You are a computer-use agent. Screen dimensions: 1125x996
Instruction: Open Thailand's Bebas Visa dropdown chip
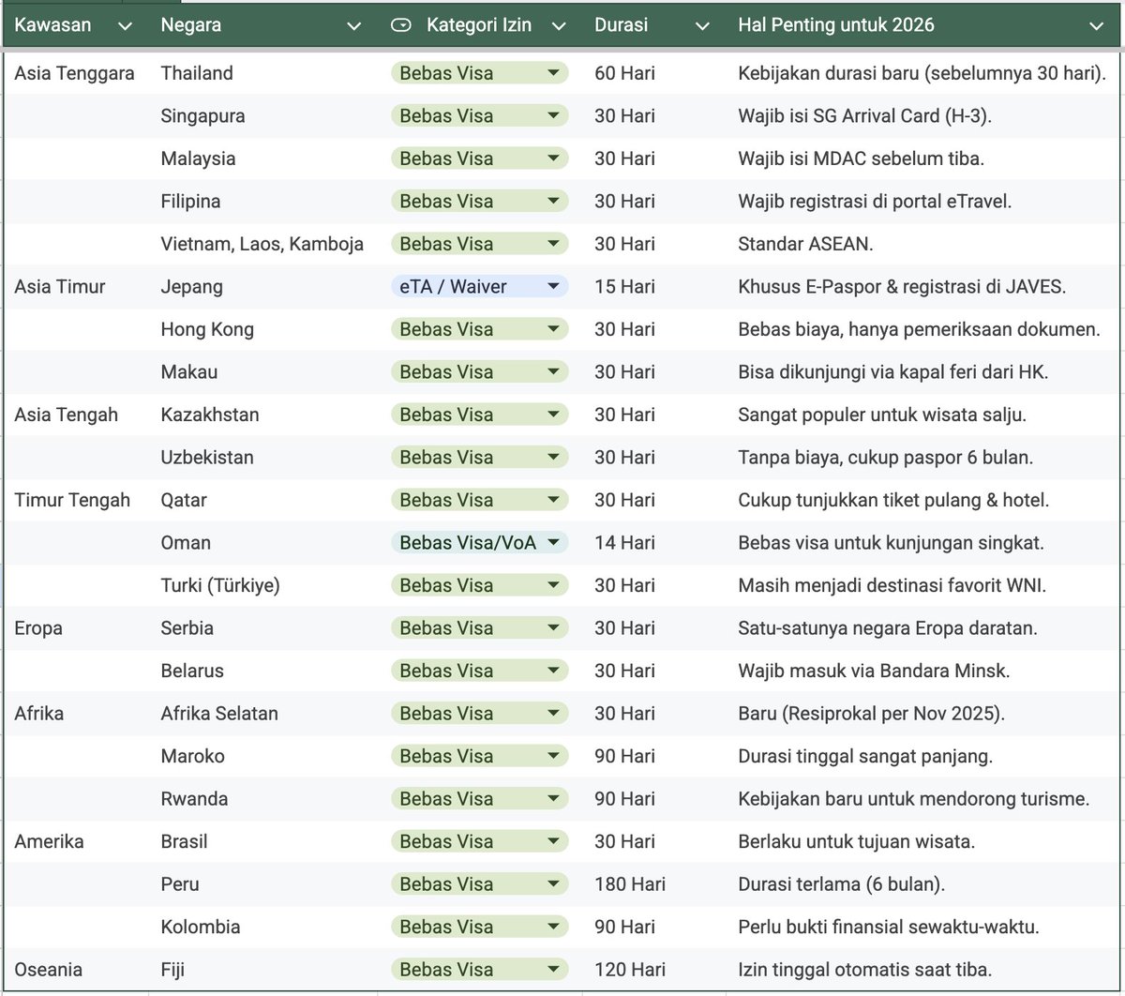479,73
